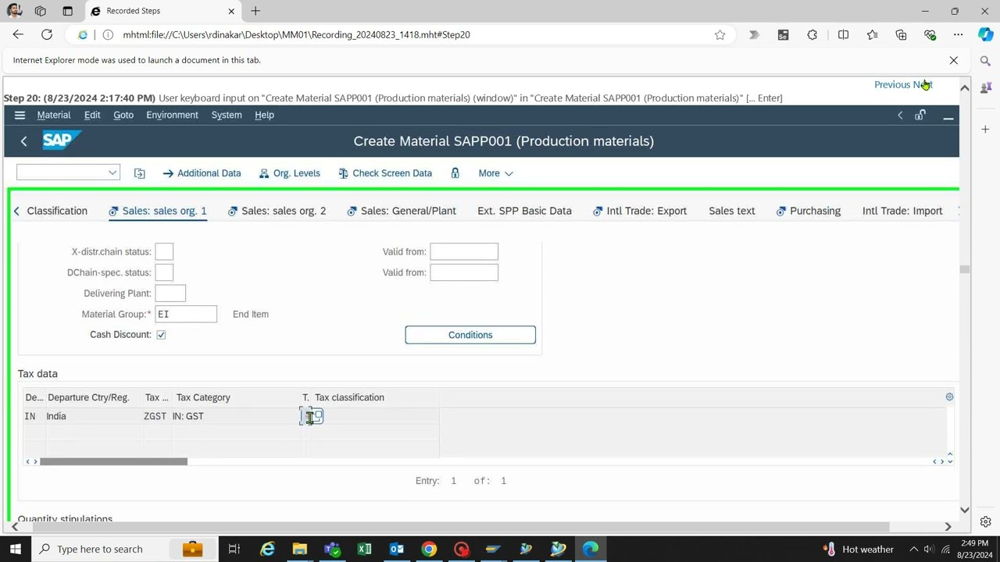Open the System menu

pyautogui.click(x=227, y=115)
